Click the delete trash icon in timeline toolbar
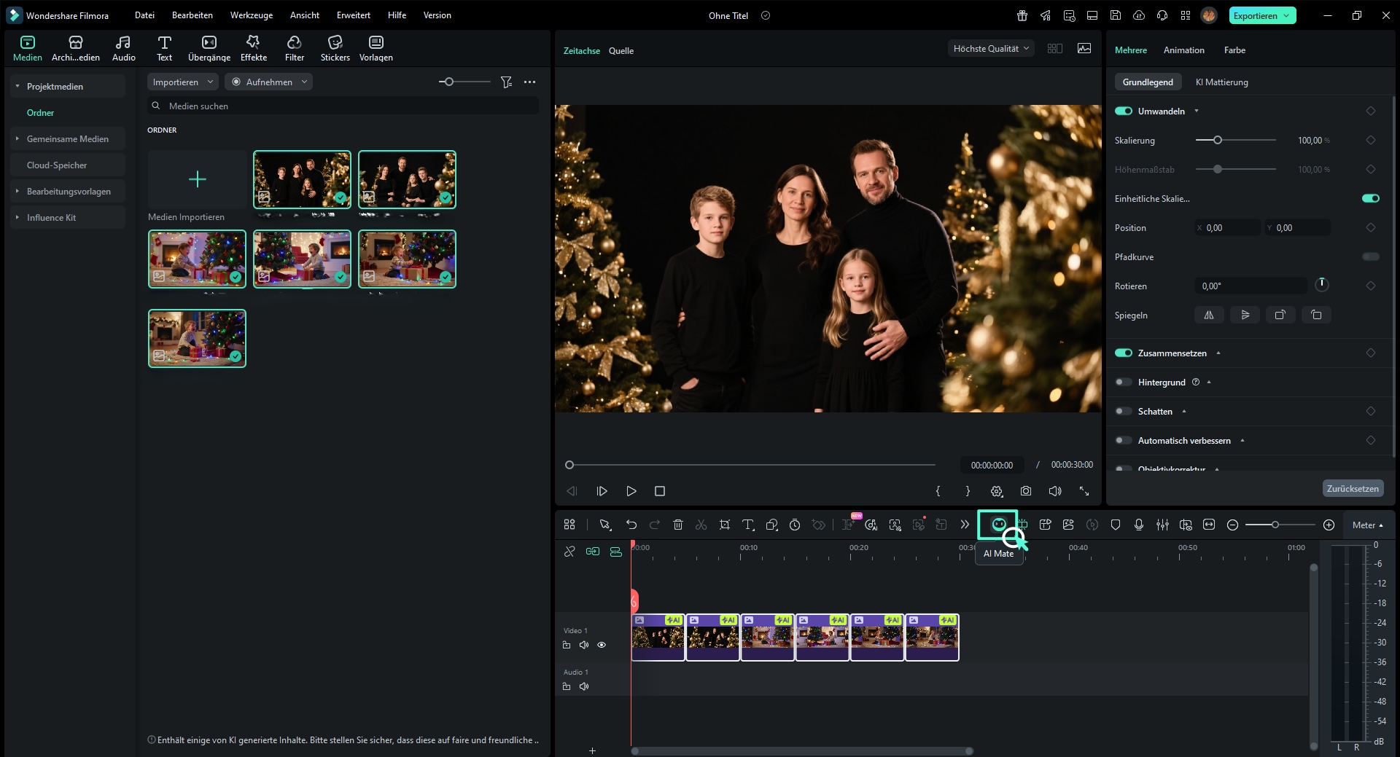This screenshot has width=1400, height=757. [x=677, y=525]
